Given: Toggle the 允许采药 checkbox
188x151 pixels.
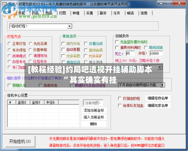Looking at the screenshot, I should coord(63,56).
